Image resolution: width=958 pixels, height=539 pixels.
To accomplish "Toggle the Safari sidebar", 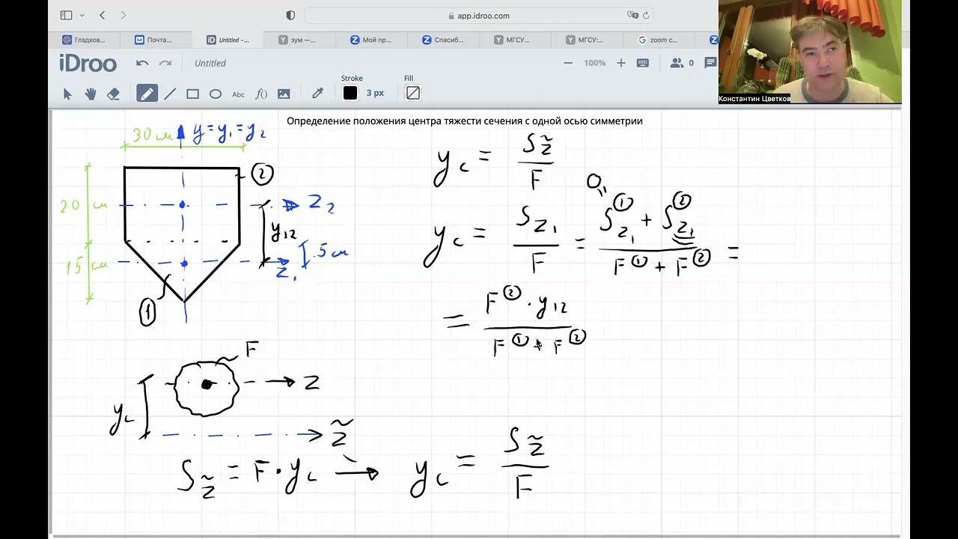I will click(x=66, y=15).
